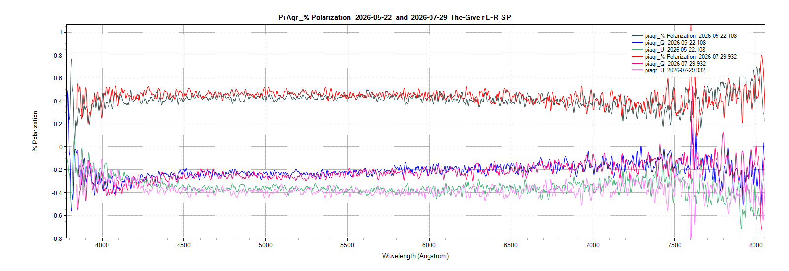The height and width of the screenshot is (271, 789).
Task: Click the 0.8 value on y-axis
Action: tap(58, 56)
